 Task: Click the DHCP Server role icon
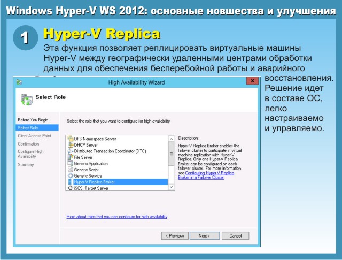(x=71, y=145)
